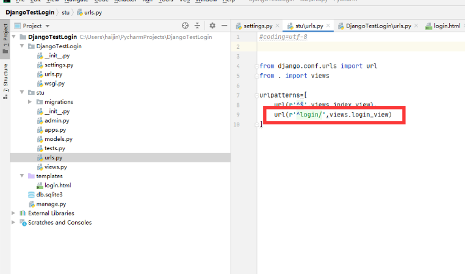Expand the migrations folder

31,102
